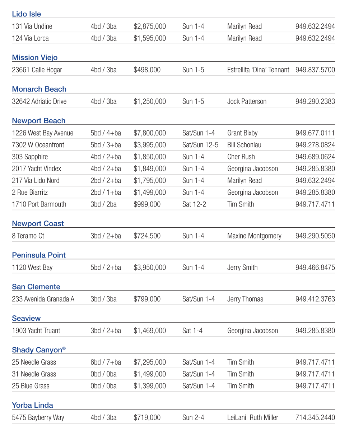This screenshot has height=435, width=349.
Task: Click the 131 Via Undine address
Action: 32,26
